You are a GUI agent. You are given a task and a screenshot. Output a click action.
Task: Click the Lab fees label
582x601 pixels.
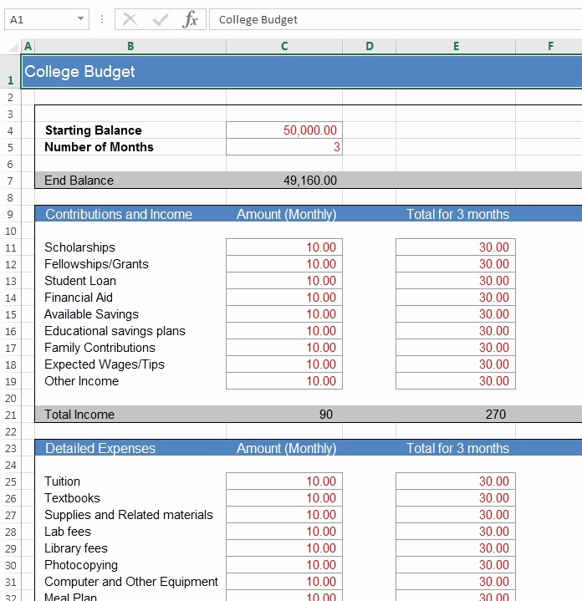[68, 532]
